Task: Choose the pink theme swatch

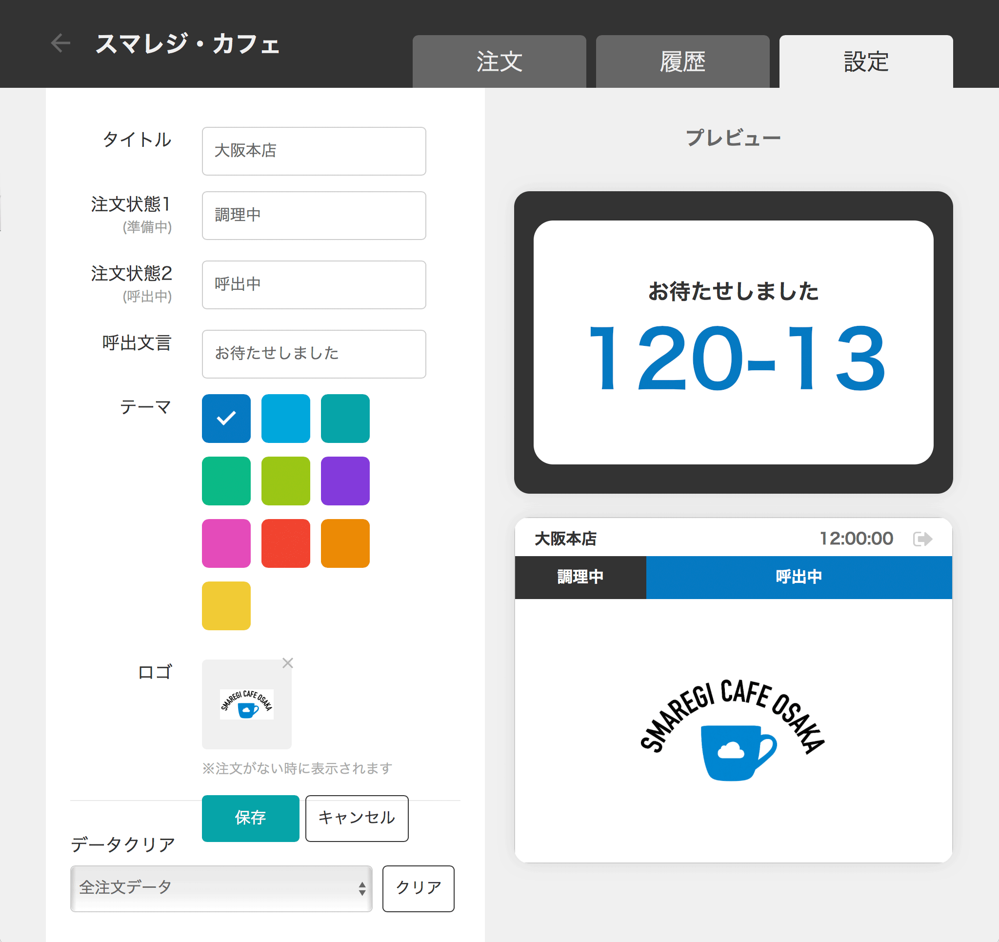Action: pos(226,543)
